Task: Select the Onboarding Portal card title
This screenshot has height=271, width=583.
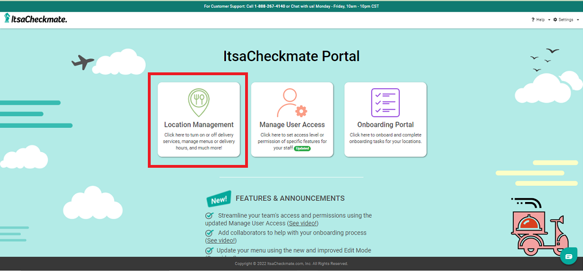Action: [x=385, y=125]
